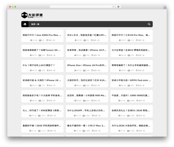Open the 小米澎湃 N90 Ma... article
Viewport: 174px width, 147px height.
point(87,95)
